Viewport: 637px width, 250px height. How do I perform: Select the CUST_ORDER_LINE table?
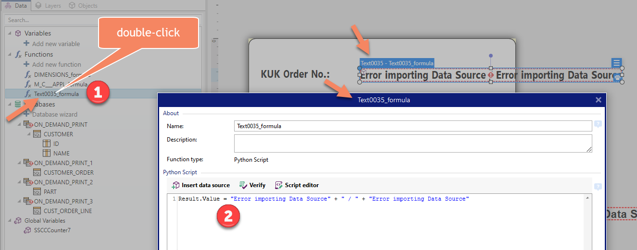[67, 211]
